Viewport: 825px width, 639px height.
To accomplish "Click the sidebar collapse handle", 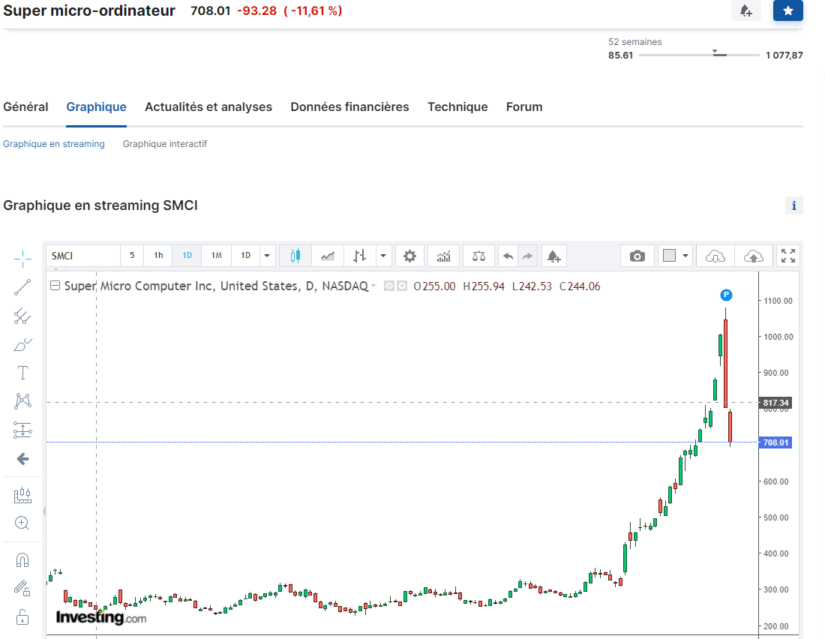I will 44,511.
